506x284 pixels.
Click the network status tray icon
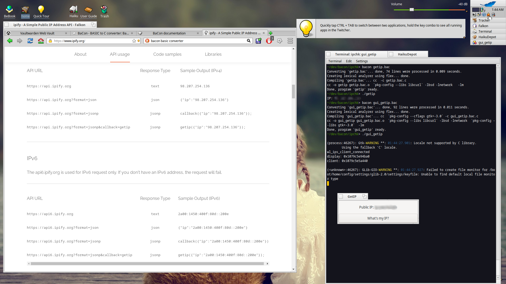(x=483, y=10)
